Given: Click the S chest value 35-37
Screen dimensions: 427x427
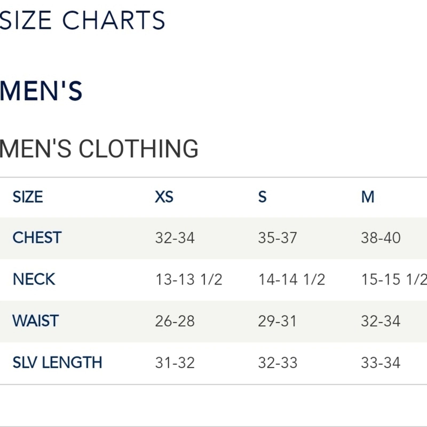Looking at the screenshot, I should [278, 238].
